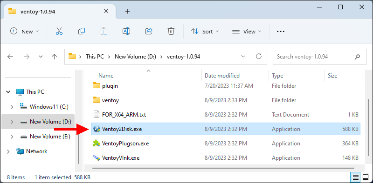Sort by the Size column header
This screenshot has height=183, width=373.
332,76
